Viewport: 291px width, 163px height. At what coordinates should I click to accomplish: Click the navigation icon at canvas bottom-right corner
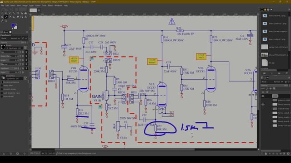pyautogui.click(x=258, y=149)
